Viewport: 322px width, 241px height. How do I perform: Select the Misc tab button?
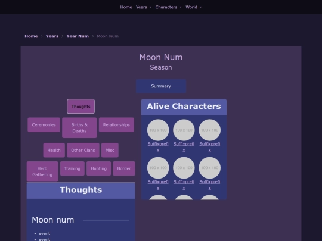tap(110, 150)
